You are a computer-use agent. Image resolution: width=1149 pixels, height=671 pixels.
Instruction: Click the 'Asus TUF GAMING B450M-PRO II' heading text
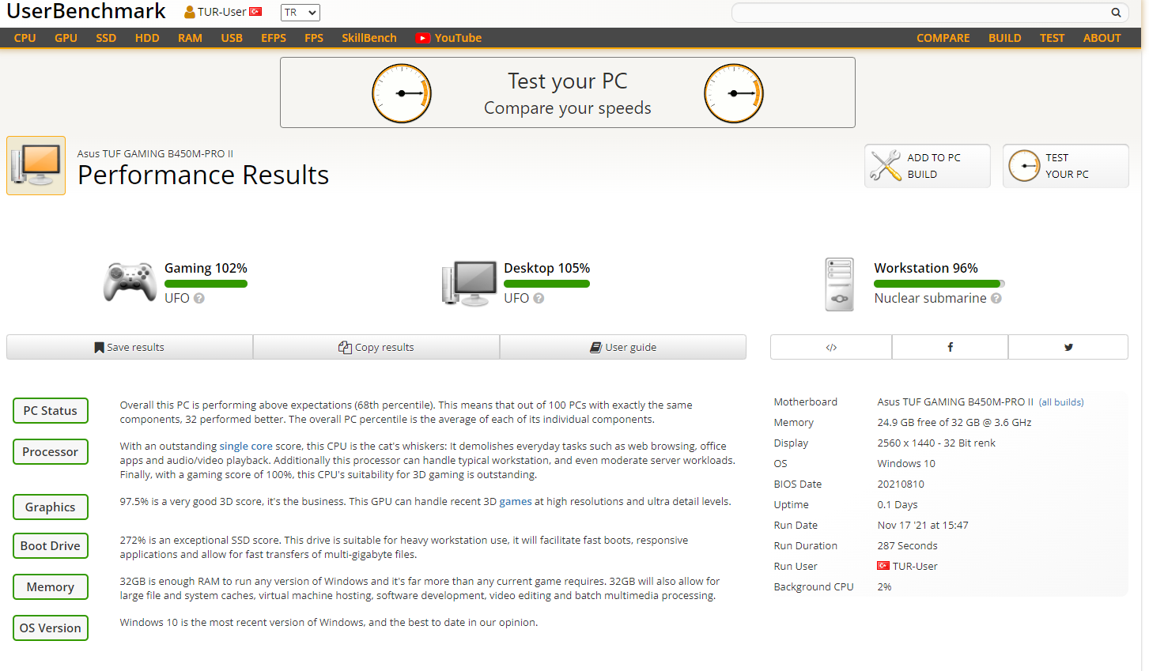coord(155,154)
